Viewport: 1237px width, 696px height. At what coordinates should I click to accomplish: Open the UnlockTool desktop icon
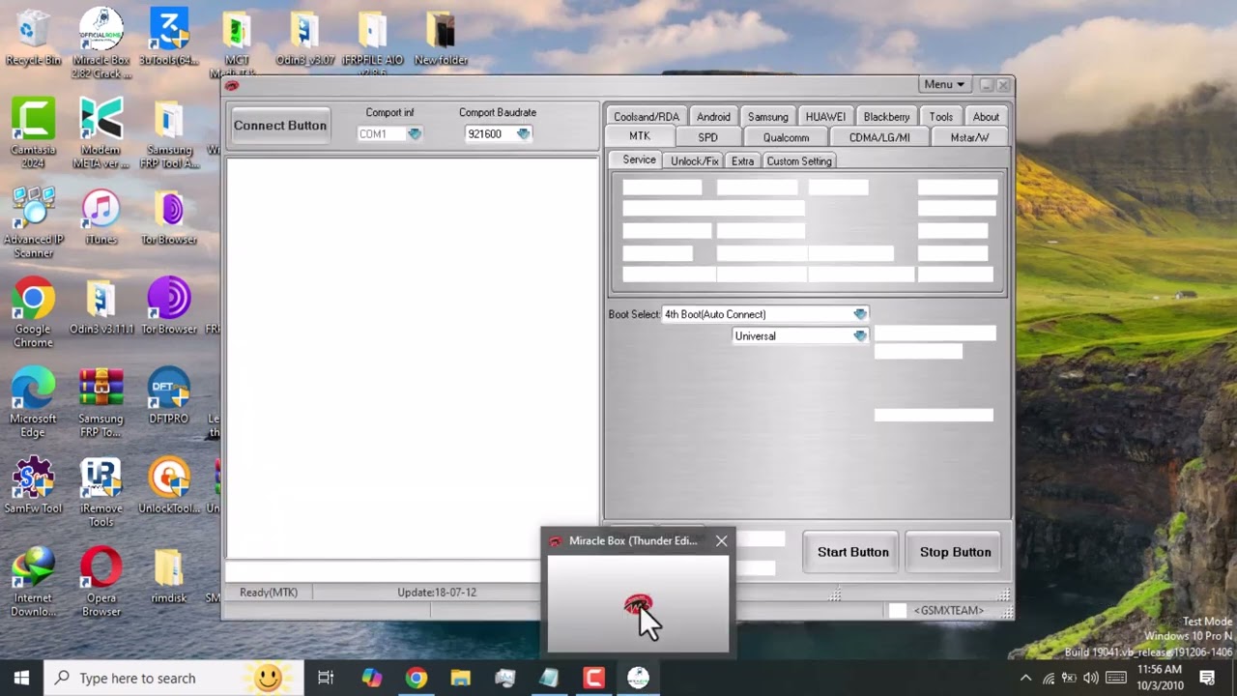[169, 486]
